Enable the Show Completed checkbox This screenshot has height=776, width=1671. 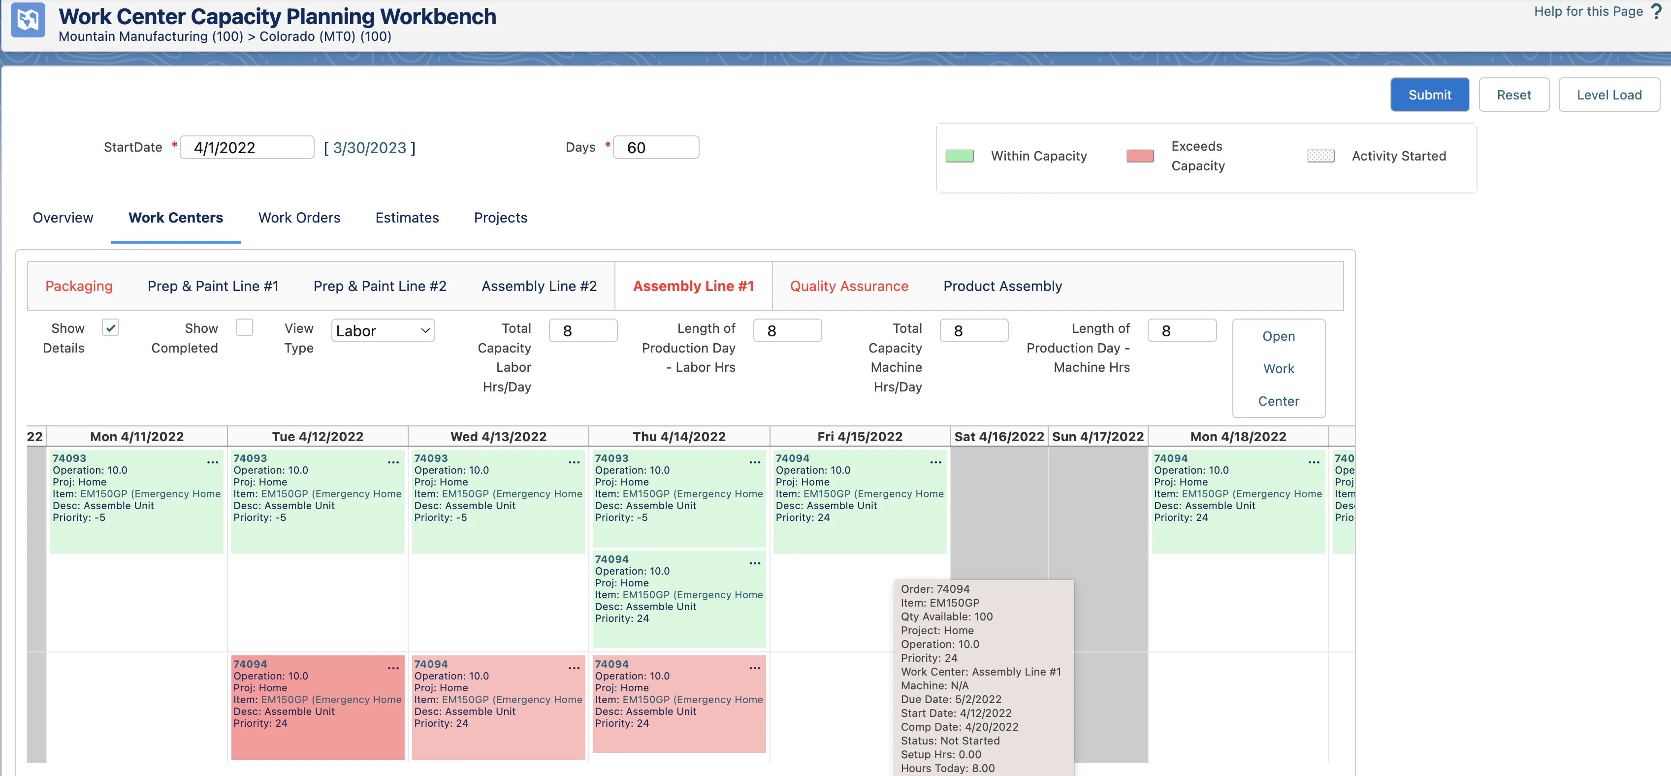point(245,327)
